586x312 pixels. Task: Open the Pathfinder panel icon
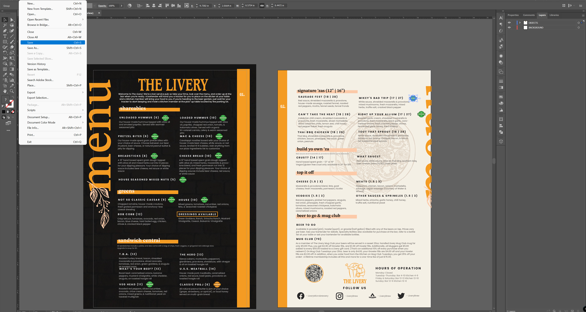click(x=501, y=132)
